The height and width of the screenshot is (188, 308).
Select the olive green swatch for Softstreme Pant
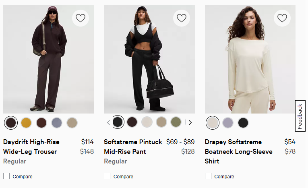point(176,122)
